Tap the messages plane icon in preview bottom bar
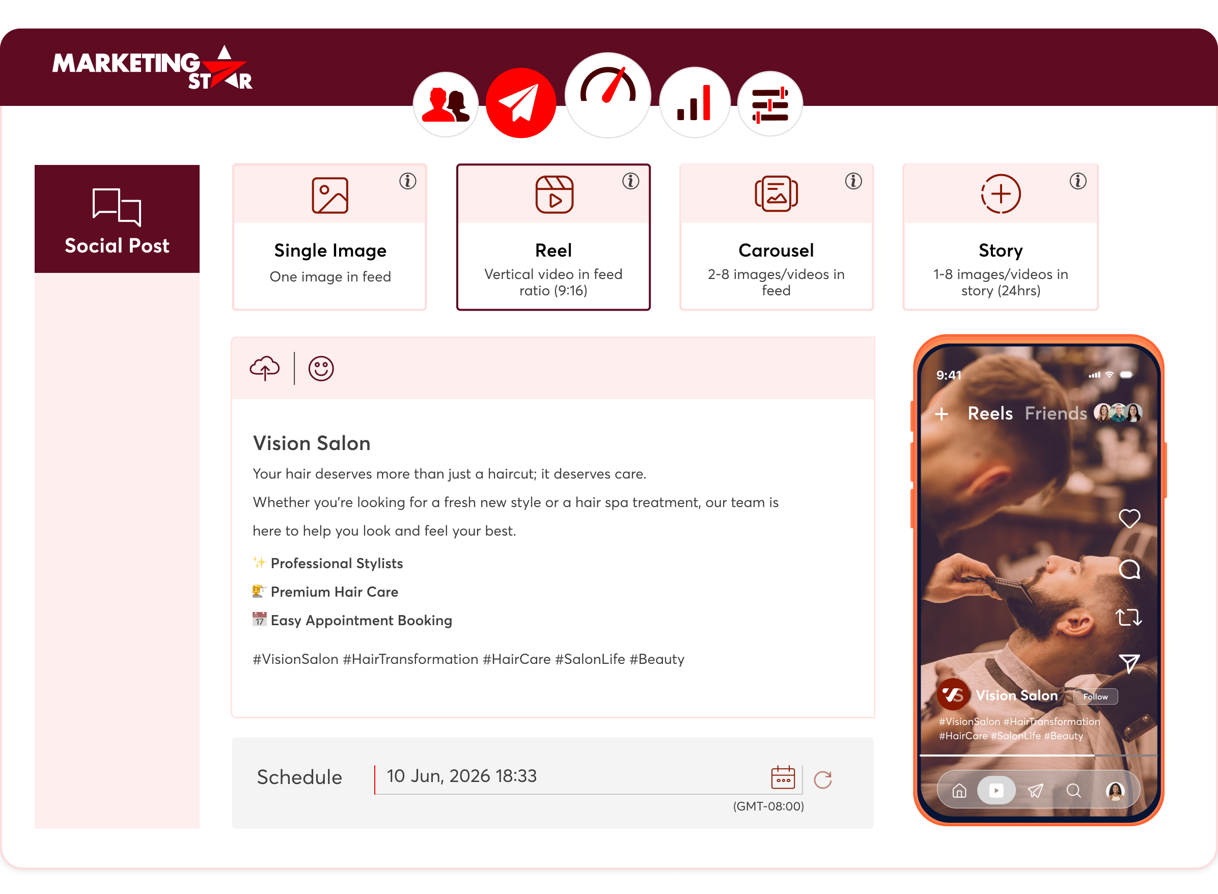 click(x=1036, y=791)
